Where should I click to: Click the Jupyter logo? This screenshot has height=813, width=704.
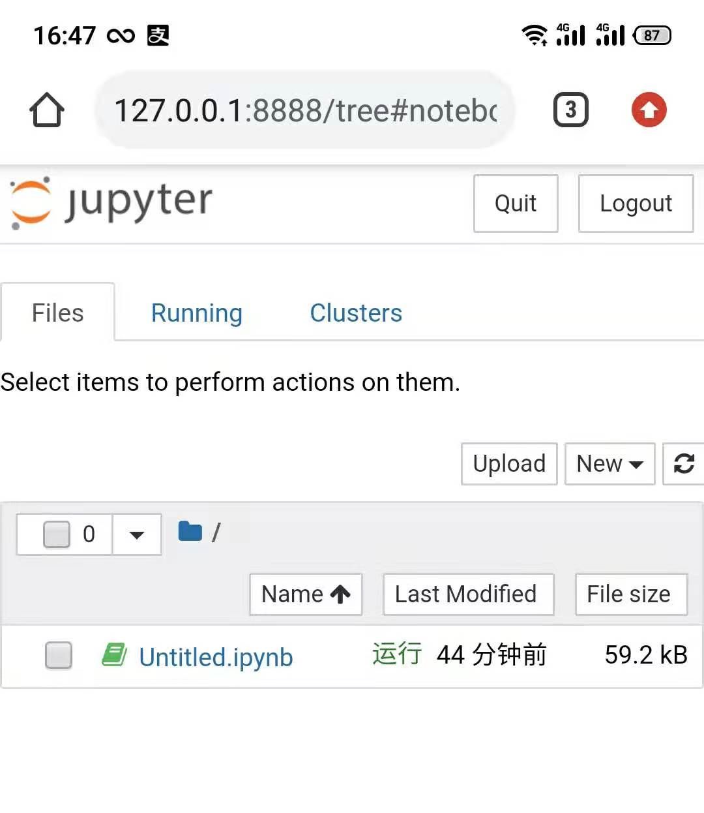click(109, 202)
